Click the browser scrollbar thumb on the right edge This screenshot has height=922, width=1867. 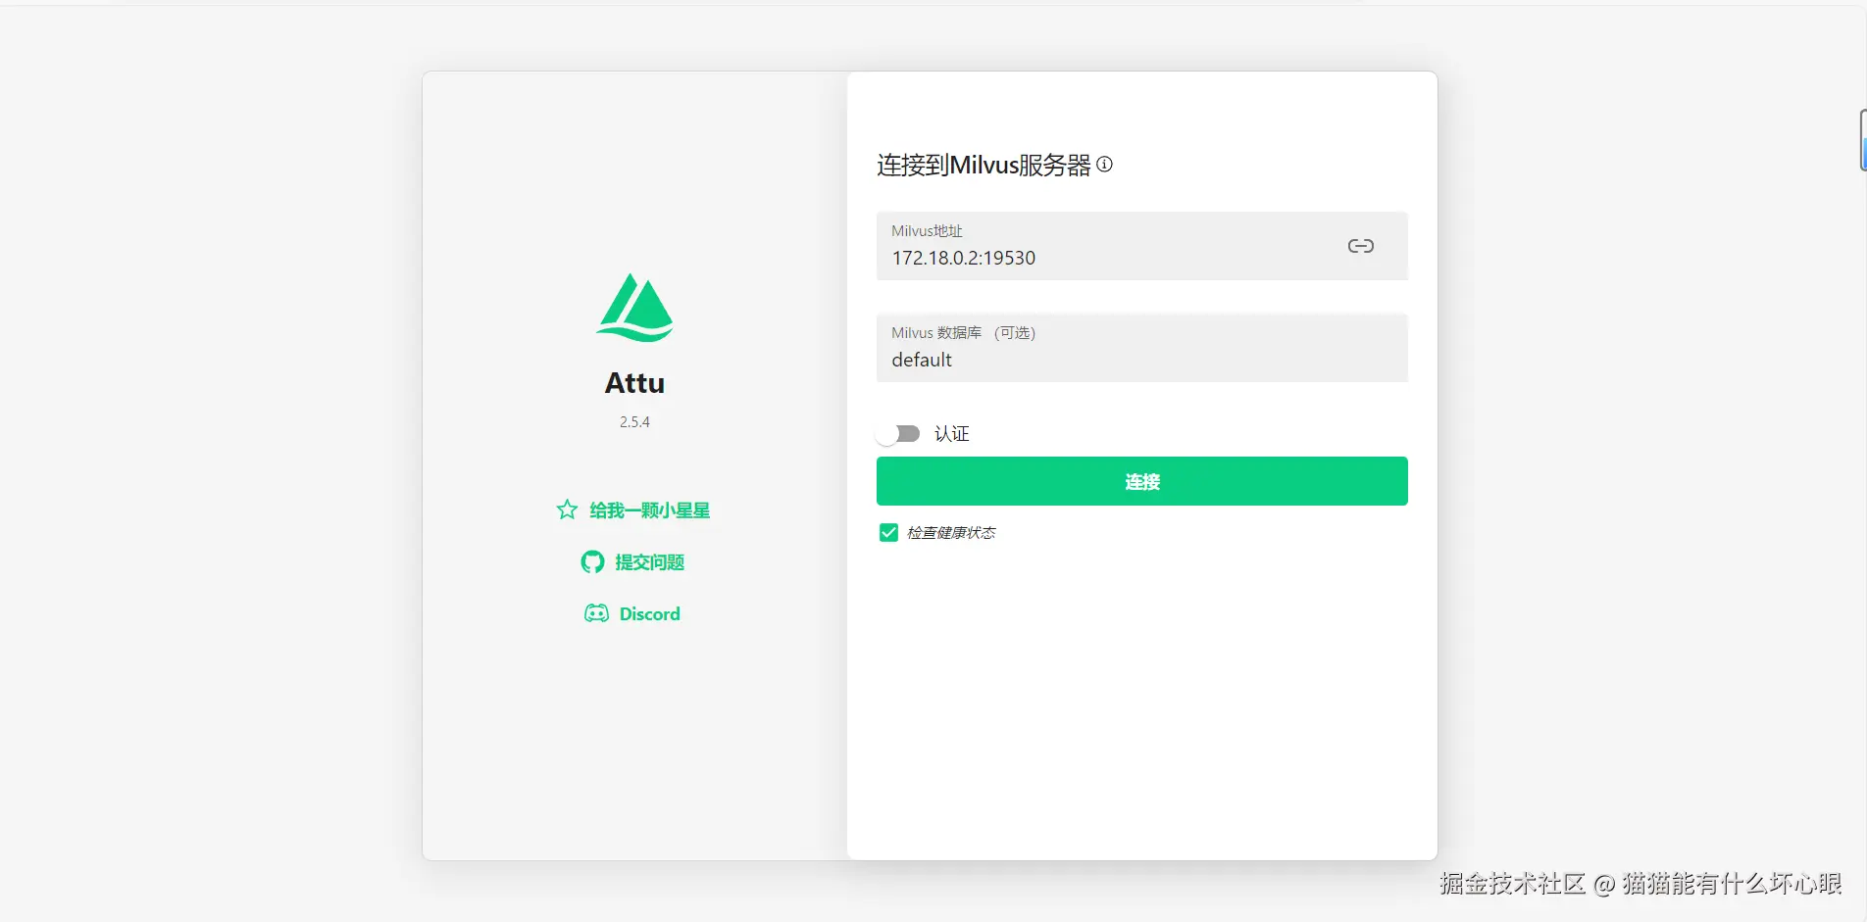click(1863, 140)
